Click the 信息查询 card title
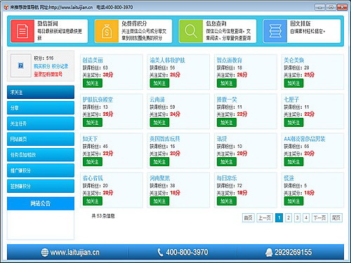The height and width of the screenshot is (263, 351). pos(216,23)
